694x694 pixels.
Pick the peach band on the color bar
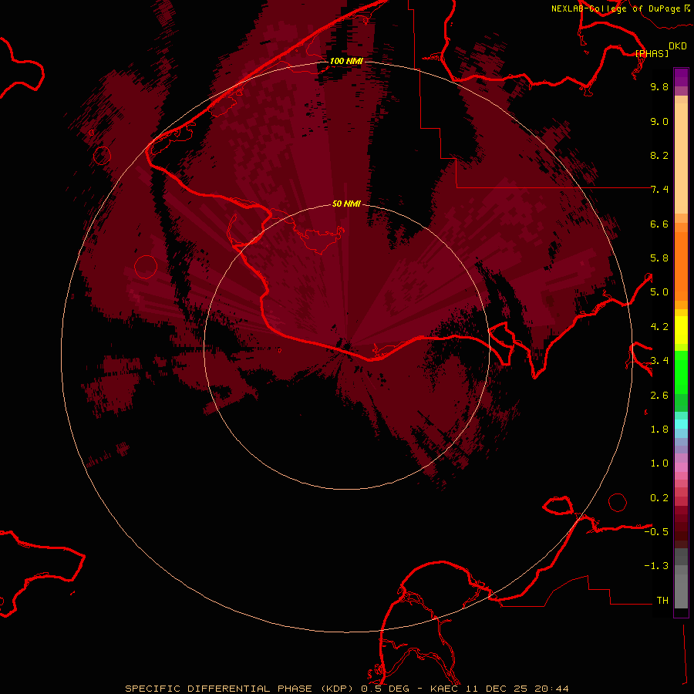tap(681, 158)
